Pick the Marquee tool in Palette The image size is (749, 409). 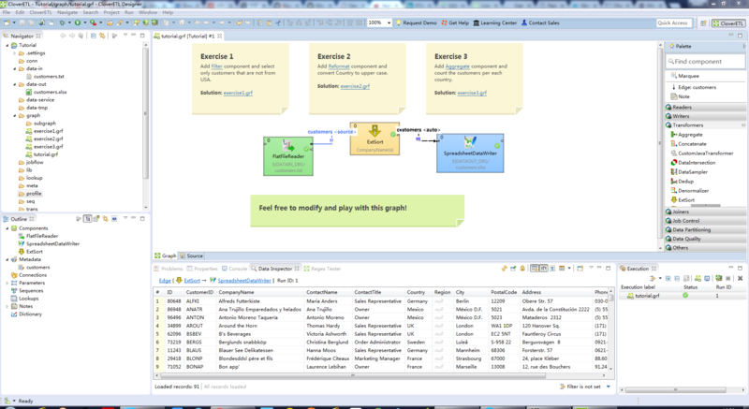point(684,76)
